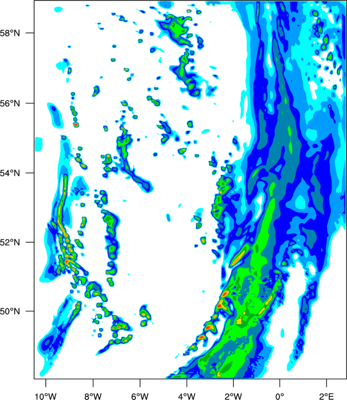
Task: Click the tick mark above 10°W
Action: click(x=46, y=383)
